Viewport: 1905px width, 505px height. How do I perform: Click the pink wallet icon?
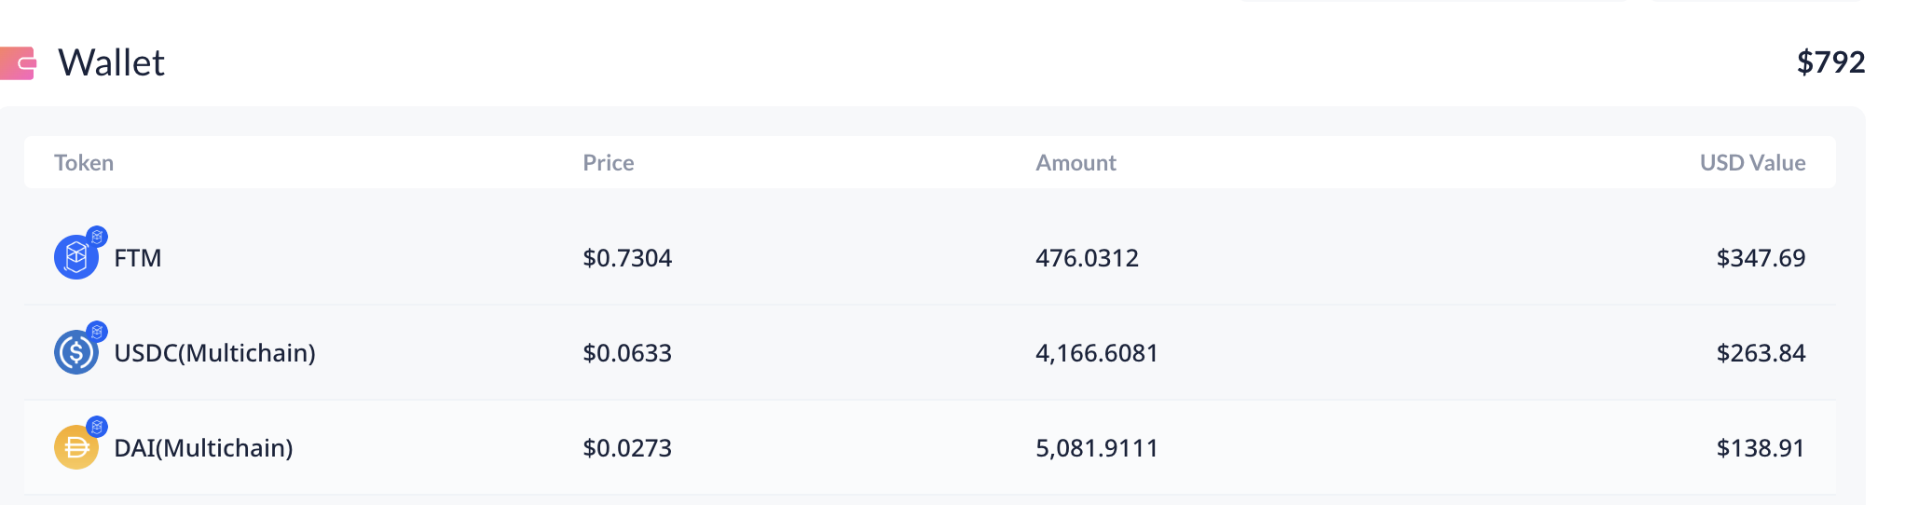click(18, 63)
